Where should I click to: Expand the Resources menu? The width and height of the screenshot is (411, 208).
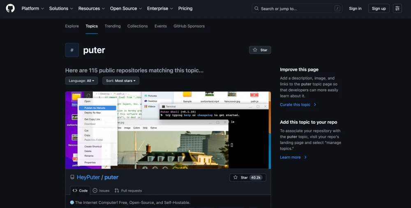[92, 8]
